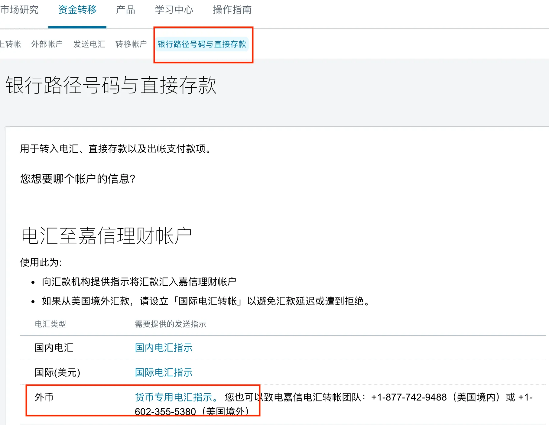Open the 市场研究 menu item
The height and width of the screenshot is (425, 549).
pyautogui.click(x=20, y=10)
